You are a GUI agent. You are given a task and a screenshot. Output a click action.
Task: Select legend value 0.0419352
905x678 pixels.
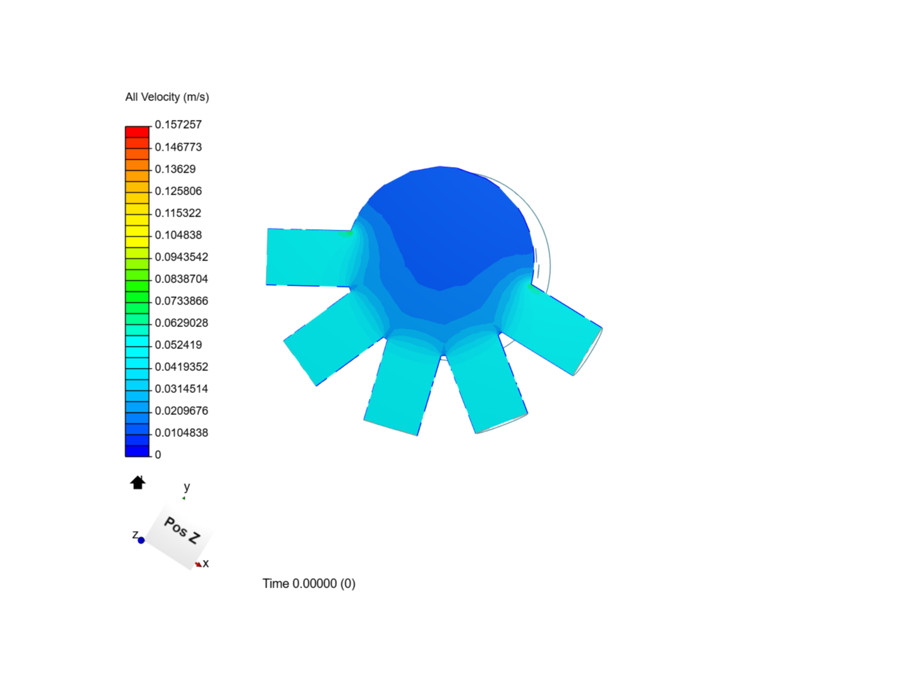(182, 367)
